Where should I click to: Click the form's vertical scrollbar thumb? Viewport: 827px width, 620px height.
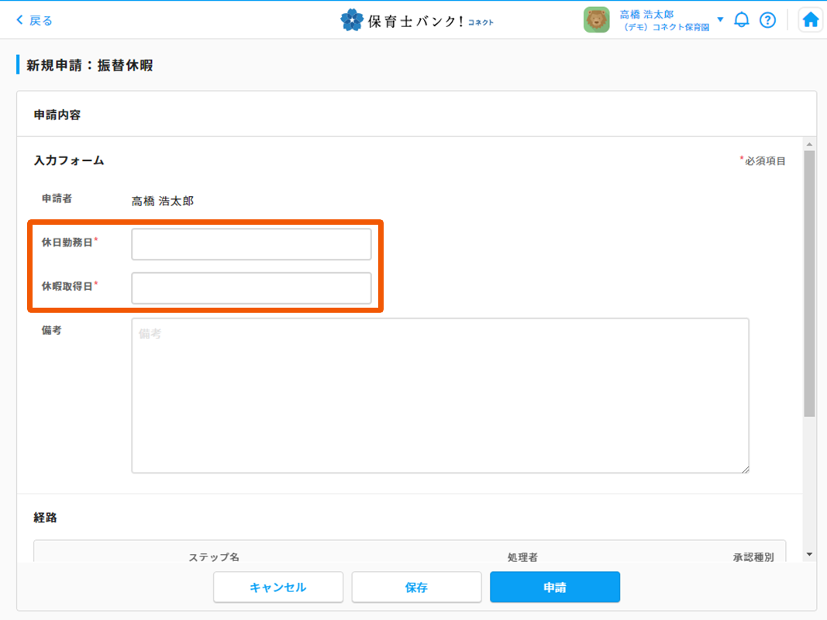click(809, 283)
